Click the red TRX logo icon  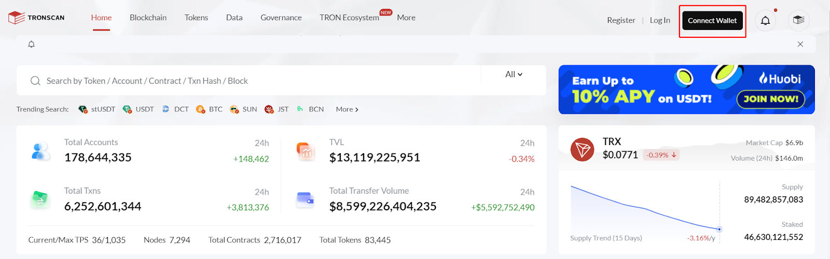point(582,150)
